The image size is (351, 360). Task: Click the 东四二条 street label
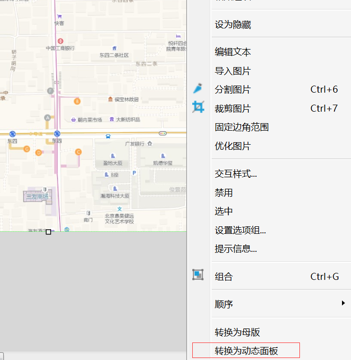click(146, 64)
